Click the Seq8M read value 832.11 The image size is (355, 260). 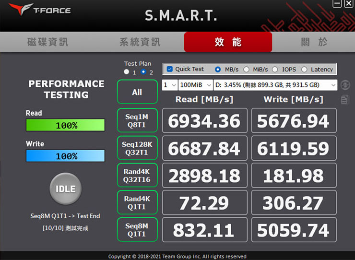(205, 230)
